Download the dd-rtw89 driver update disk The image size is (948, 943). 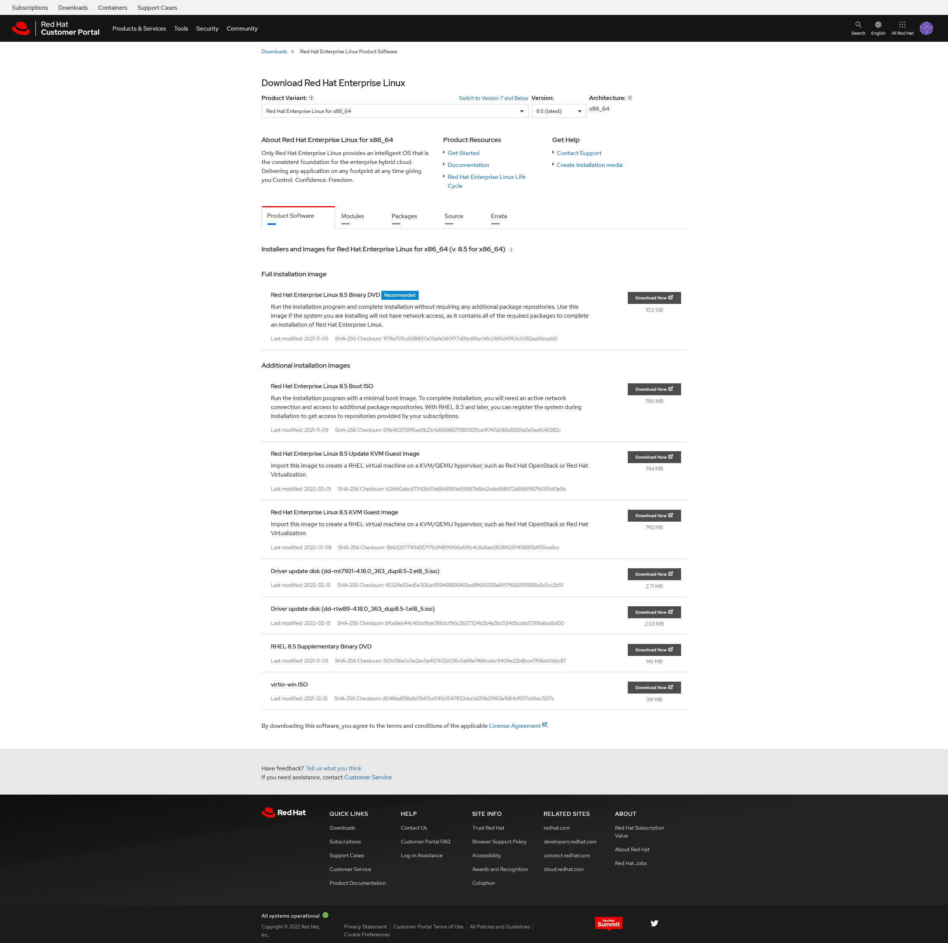click(x=654, y=612)
